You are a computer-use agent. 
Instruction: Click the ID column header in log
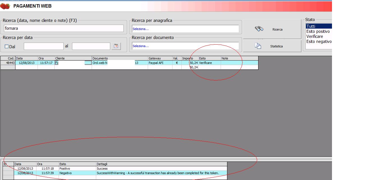tap(8, 164)
